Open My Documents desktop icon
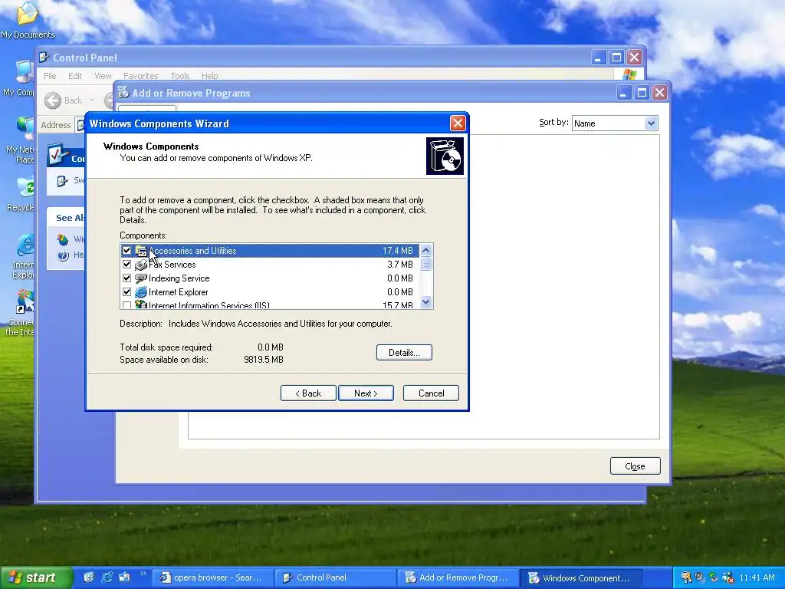Viewport: 785px width, 589px height. pos(28,20)
